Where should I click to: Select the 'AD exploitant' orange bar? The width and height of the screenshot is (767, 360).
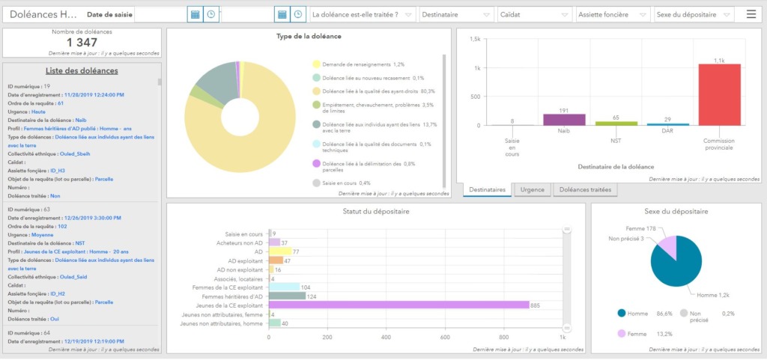[276, 260]
